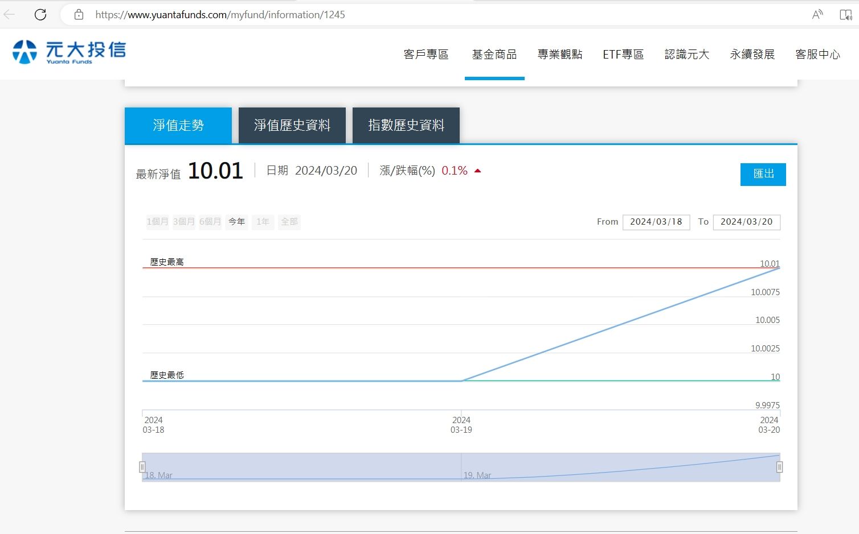Select the 全部 range button
This screenshot has height=534, width=859.
coord(289,222)
